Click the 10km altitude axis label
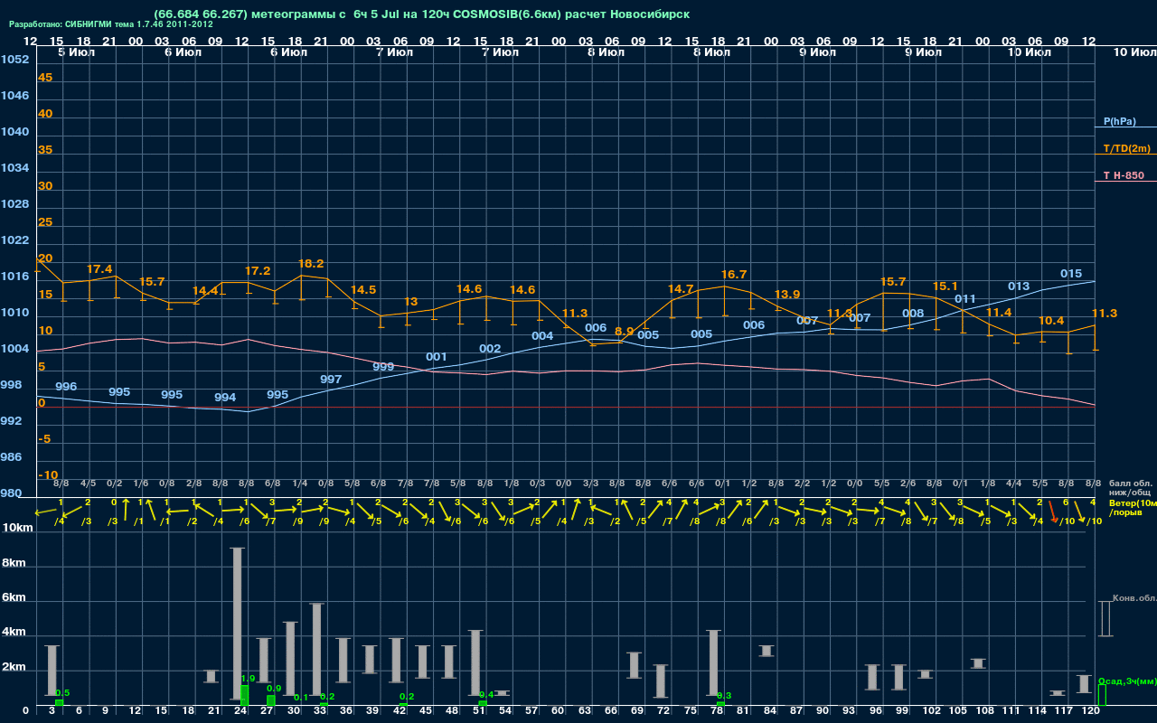Viewport: 1157px width, 723px height. pos(17,528)
